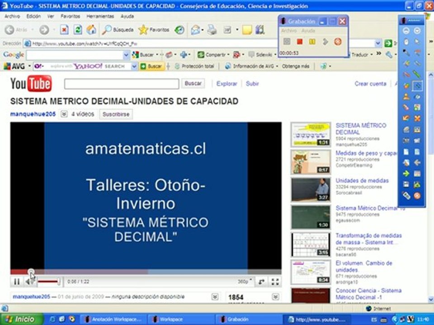Click the floppy disk save icon in Workspace toolbar
Screen dimensions: 434x325
point(406,185)
